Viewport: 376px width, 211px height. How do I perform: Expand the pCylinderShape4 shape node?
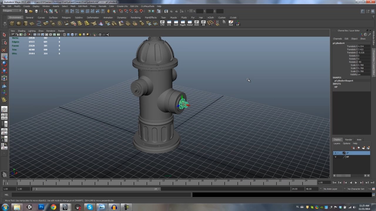pyautogui.click(x=344, y=81)
